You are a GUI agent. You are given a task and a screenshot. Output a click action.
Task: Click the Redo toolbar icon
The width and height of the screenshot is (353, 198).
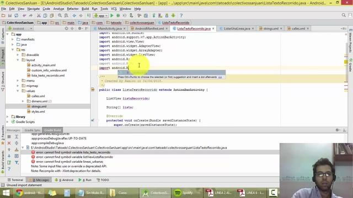click(31, 15)
